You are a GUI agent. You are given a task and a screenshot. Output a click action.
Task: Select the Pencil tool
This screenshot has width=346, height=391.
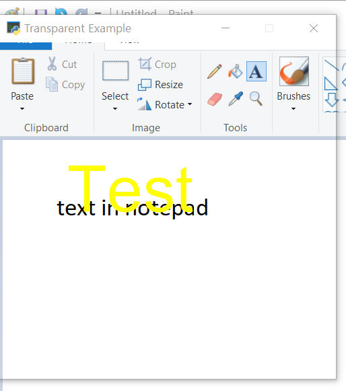(215, 71)
